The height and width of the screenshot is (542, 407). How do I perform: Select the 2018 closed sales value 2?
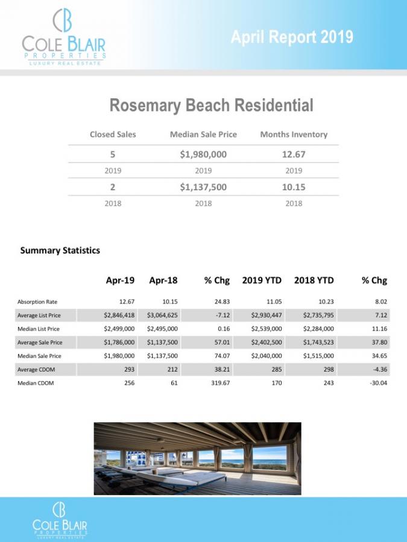113,187
